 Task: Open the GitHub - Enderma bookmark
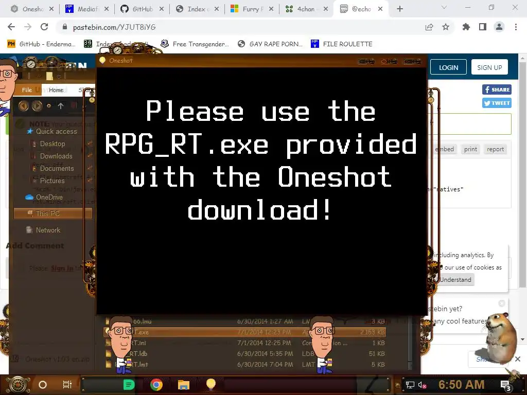tap(41, 44)
